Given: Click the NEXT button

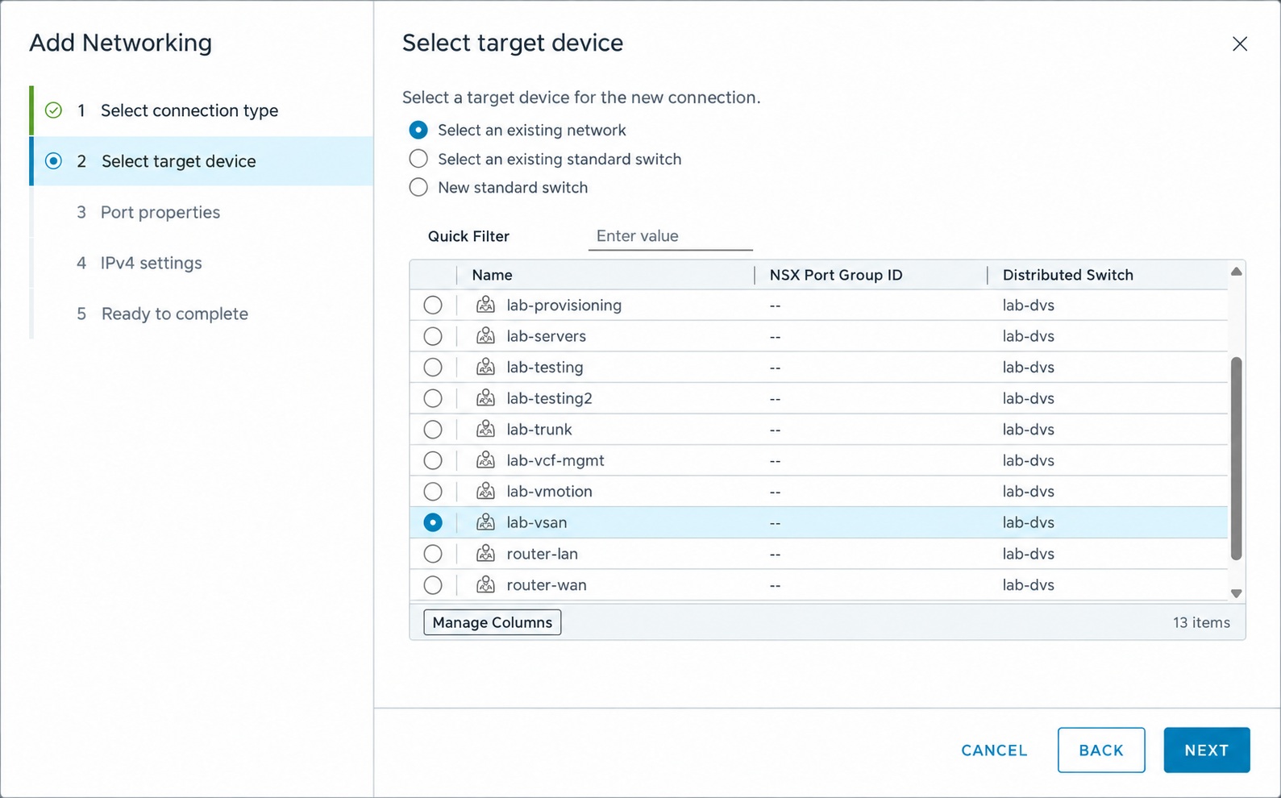Looking at the screenshot, I should 1207,750.
